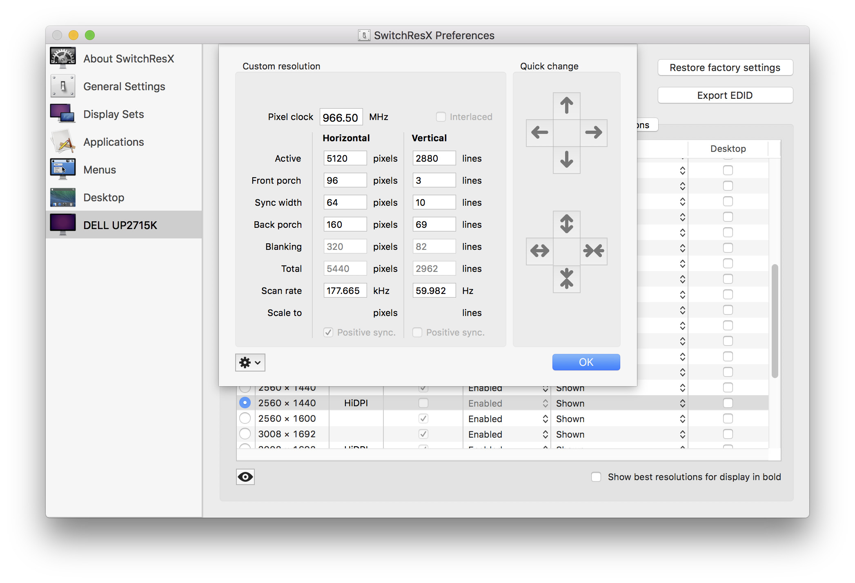Open Shown dropdown for 3008 × 1692 row
Viewport: 855px width, 583px height.
coord(619,434)
